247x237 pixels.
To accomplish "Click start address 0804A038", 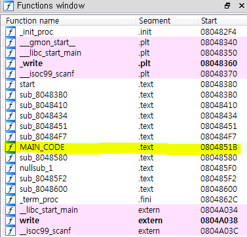I will (219, 221).
